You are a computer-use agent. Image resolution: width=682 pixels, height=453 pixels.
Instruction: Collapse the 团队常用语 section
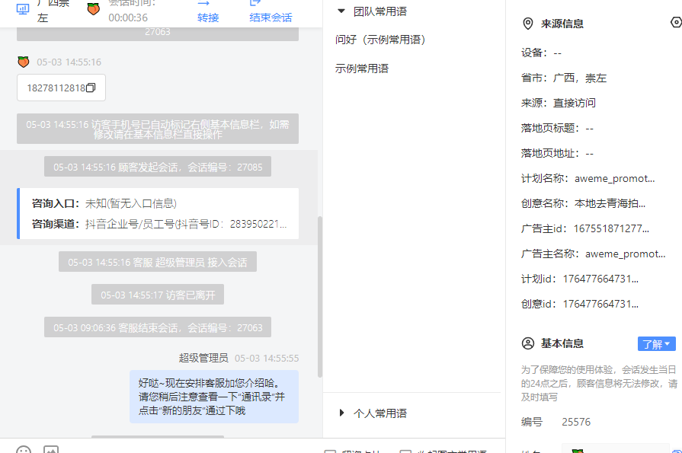tap(341, 11)
